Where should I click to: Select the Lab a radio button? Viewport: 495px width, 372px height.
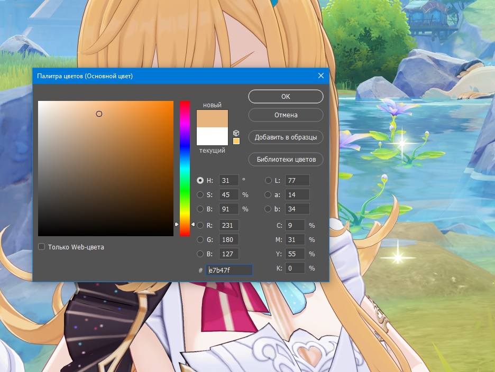[x=268, y=194]
